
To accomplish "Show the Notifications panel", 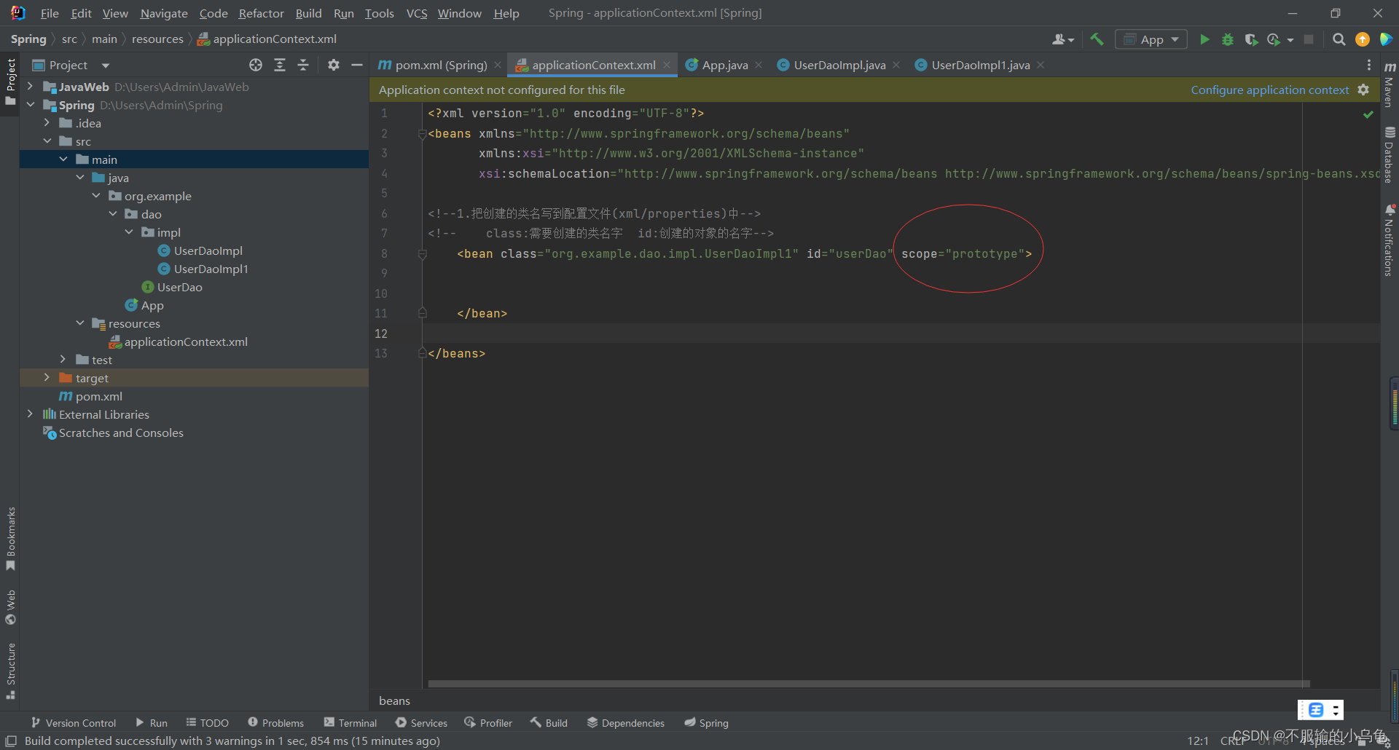I will [x=1390, y=240].
